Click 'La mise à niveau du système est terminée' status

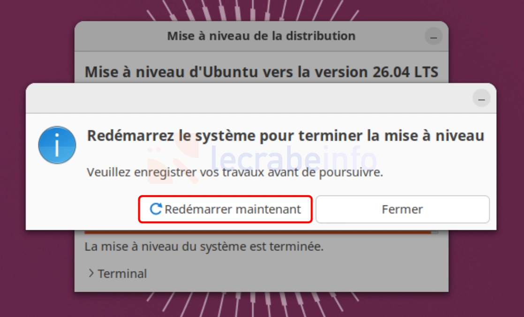click(204, 247)
